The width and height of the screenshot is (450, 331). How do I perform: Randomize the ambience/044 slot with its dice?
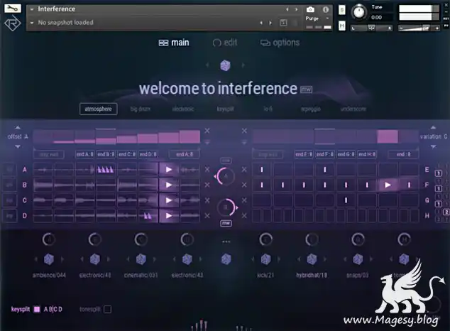click(49, 259)
